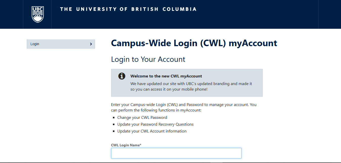This screenshot has height=163, width=341.
Task: Click Welcome to the new CWL myAccount title
Action: [166, 76]
